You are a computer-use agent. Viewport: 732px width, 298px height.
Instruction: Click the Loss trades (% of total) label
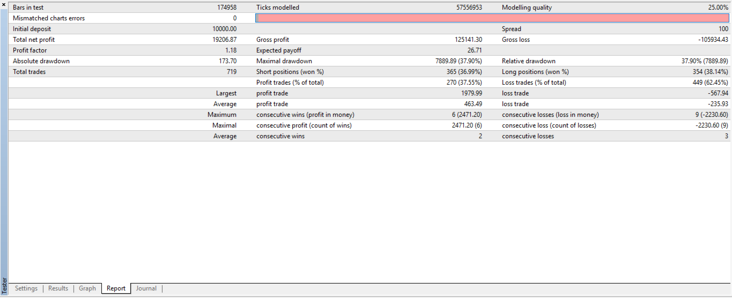(534, 83)
